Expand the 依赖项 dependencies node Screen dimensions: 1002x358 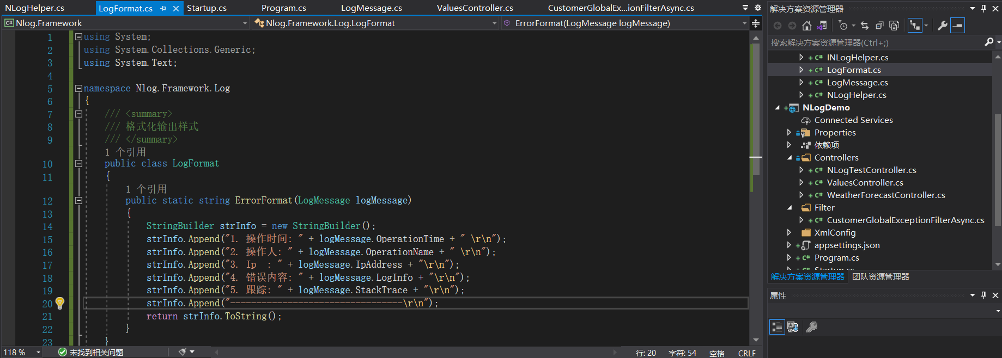[789, 145]
